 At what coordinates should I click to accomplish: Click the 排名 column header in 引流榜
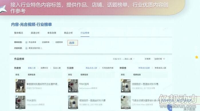pyautogui.click(x=70, y=75)
